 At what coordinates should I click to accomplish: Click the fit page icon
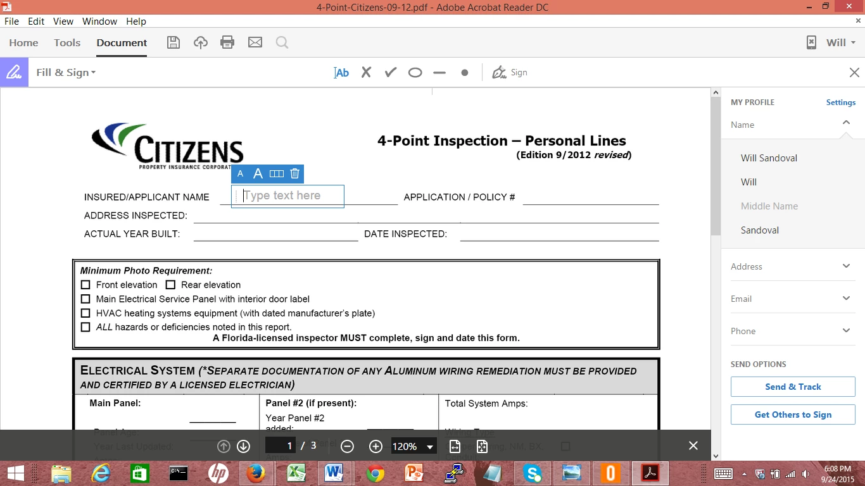(x=482, y=446)
